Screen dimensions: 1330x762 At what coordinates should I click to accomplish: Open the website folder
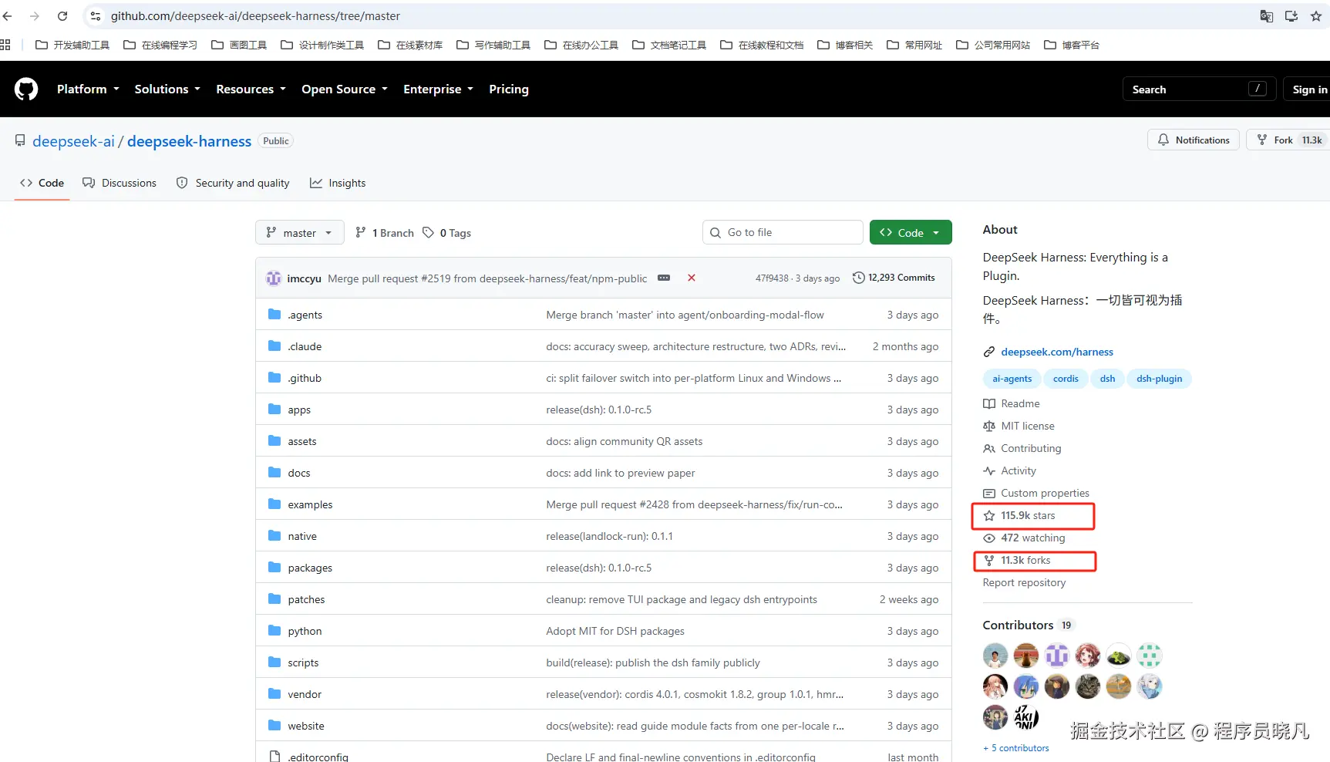coord(306,726)
